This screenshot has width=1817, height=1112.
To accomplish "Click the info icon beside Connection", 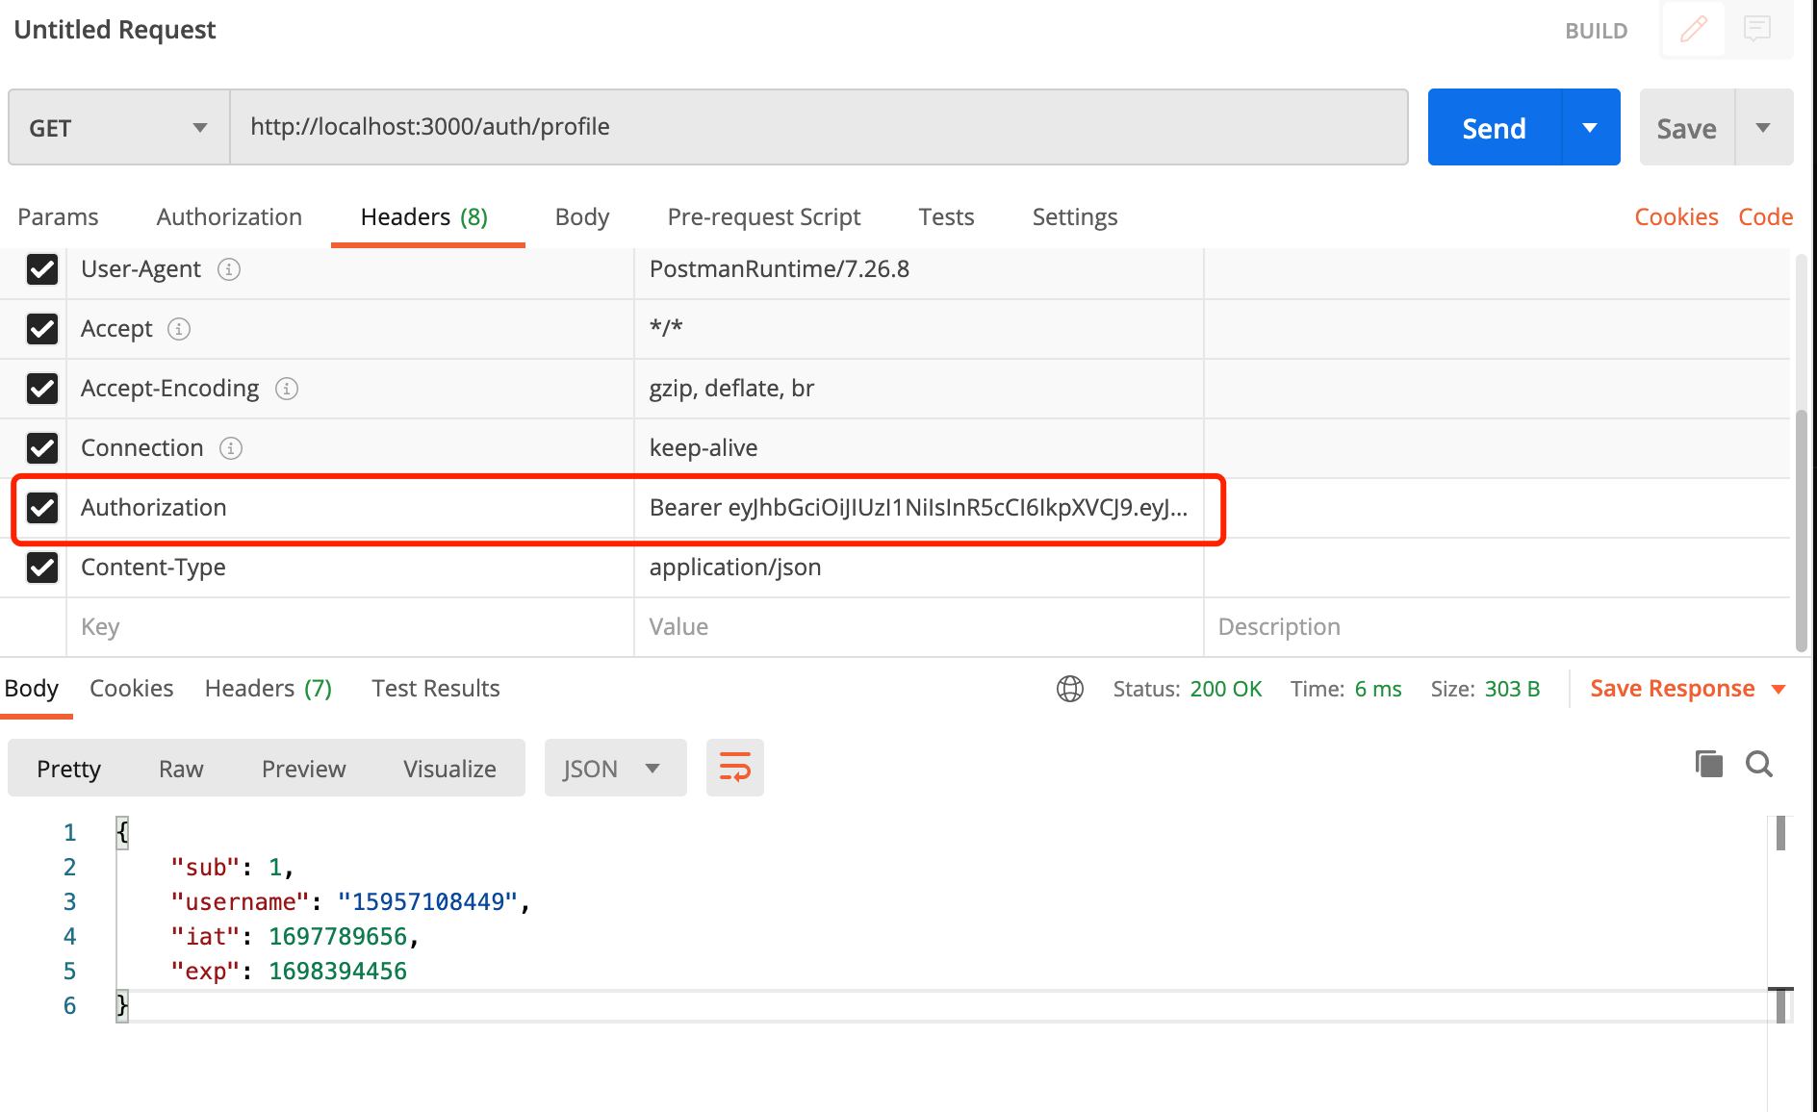I will click(231, 448).
